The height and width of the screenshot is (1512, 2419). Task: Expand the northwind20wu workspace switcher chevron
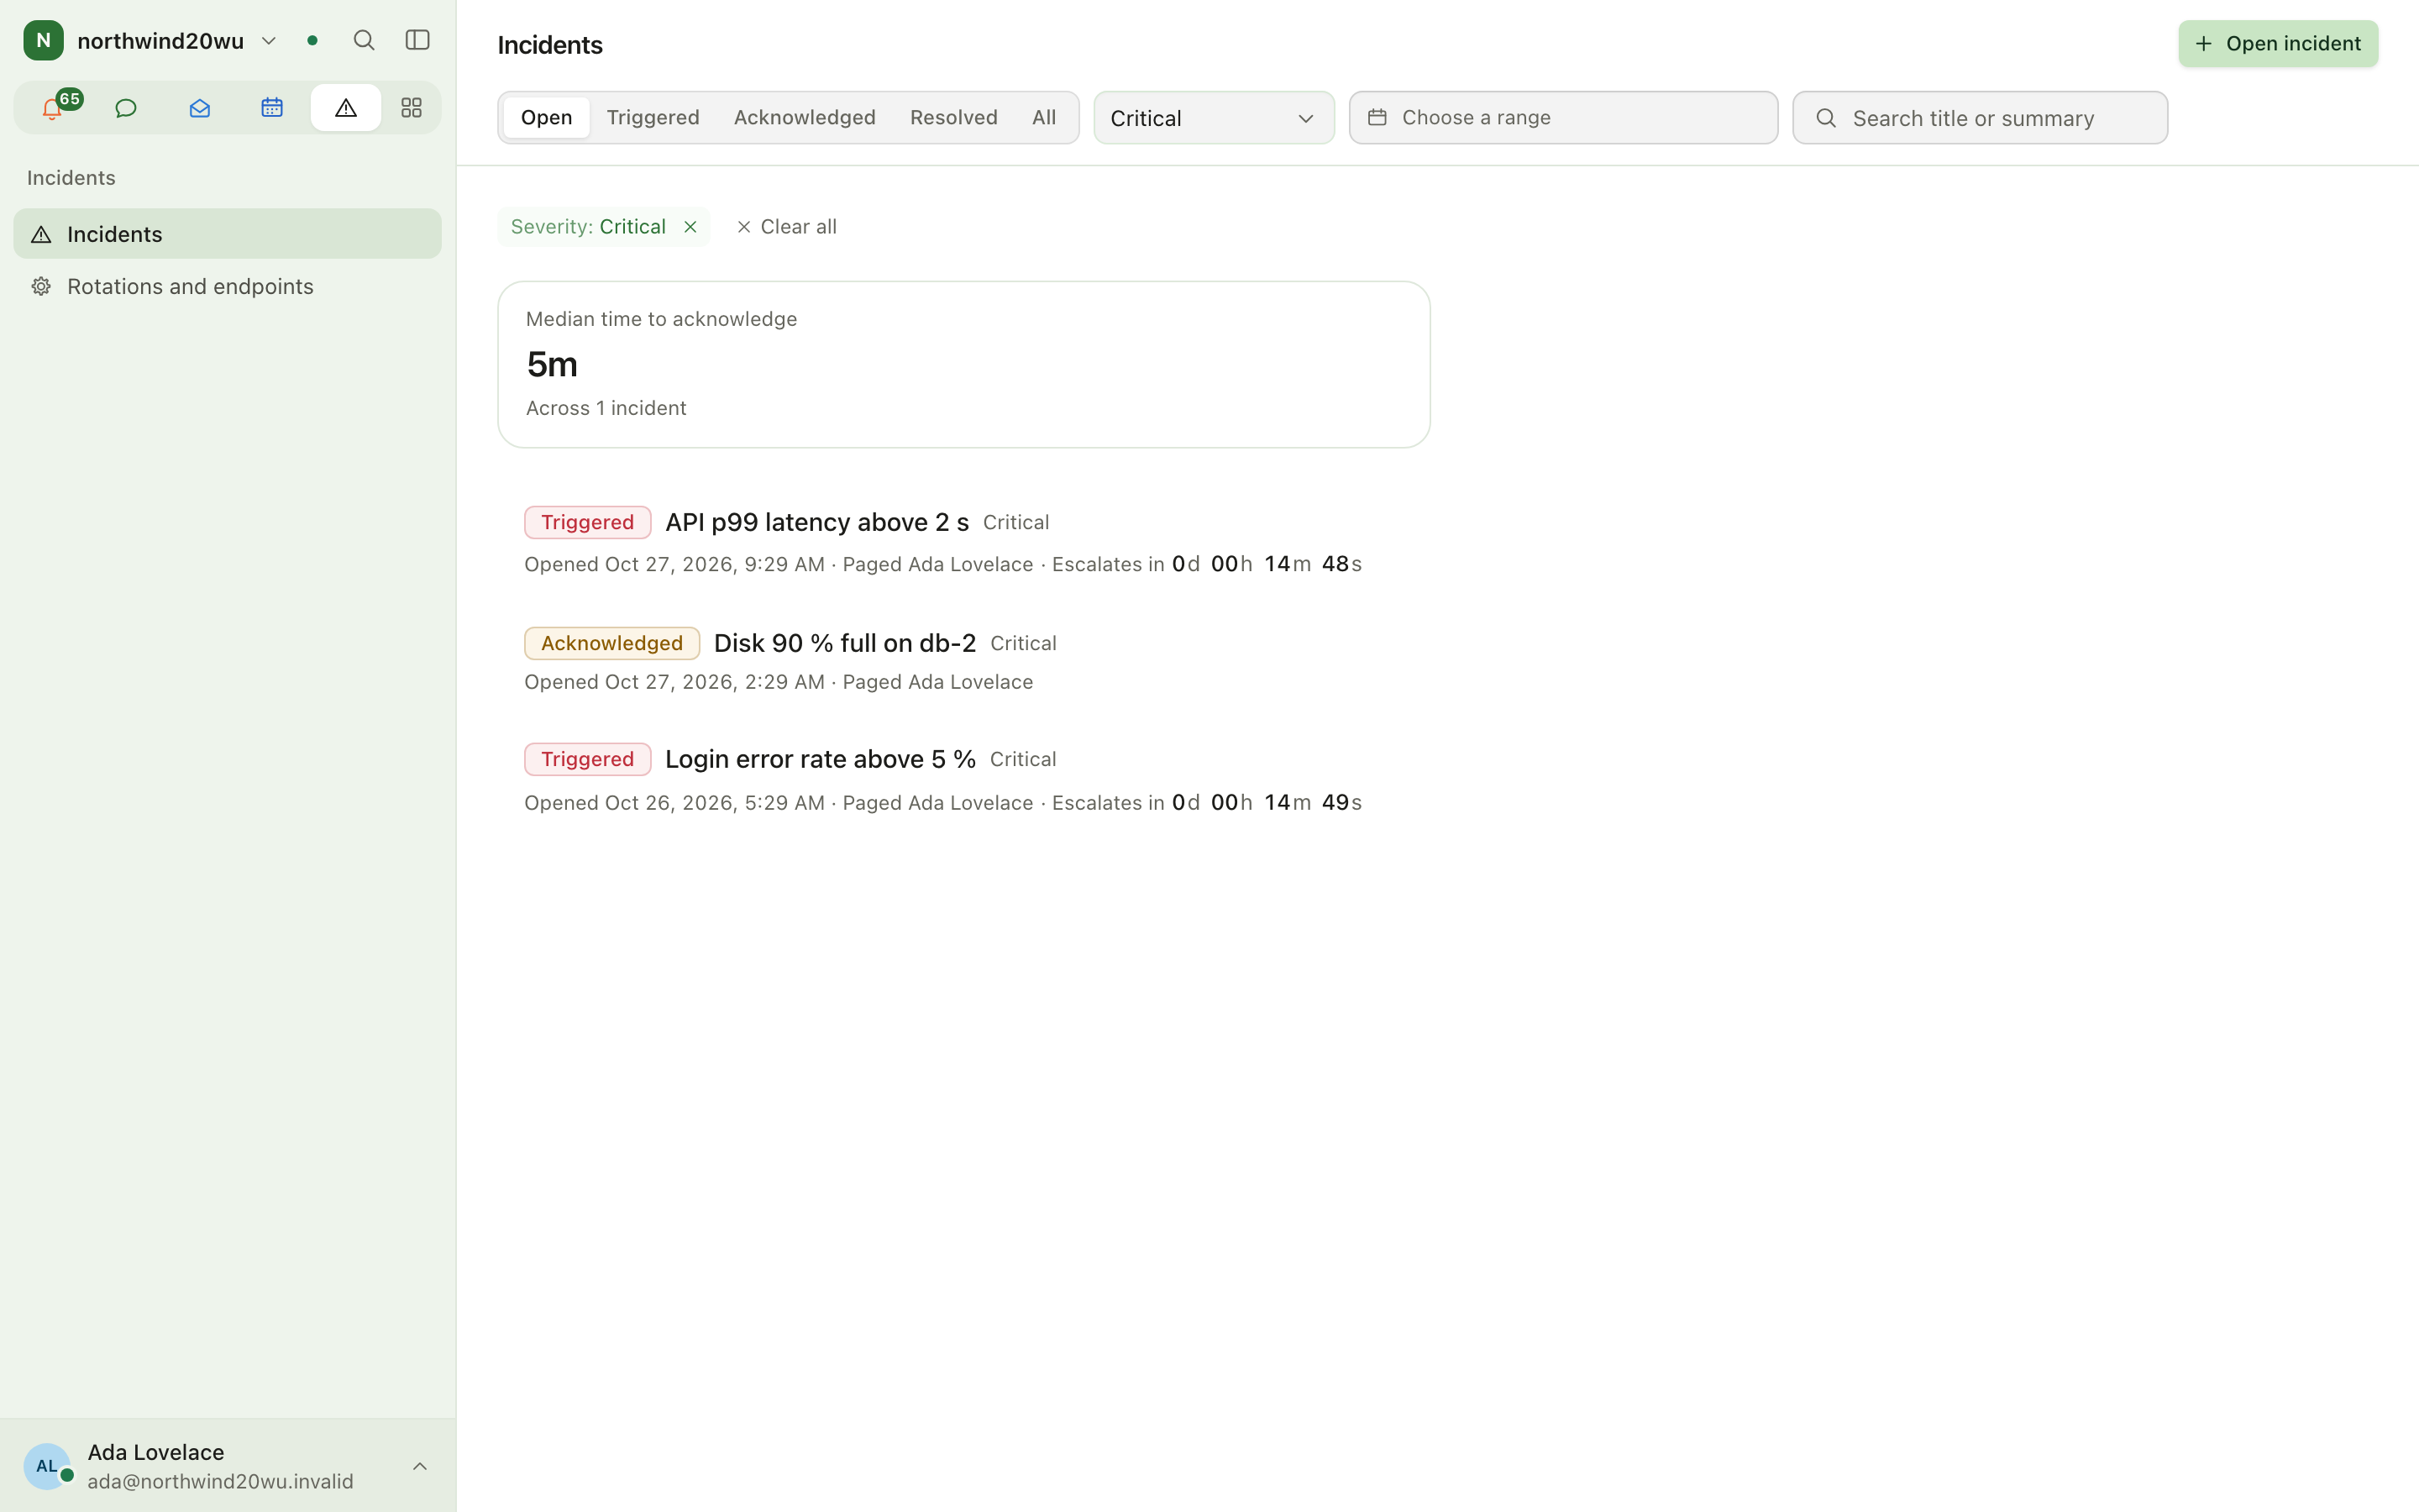click(269, 41)
